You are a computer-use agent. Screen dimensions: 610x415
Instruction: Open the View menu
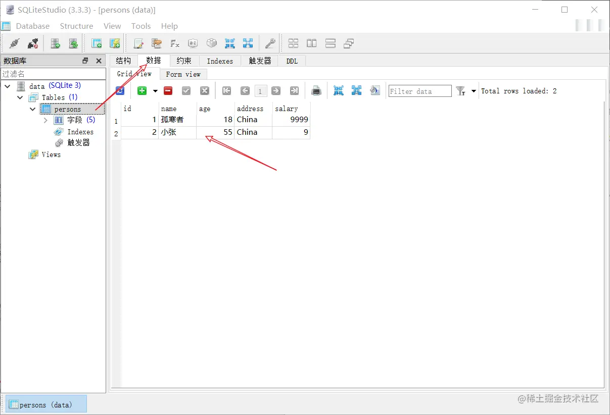click(x=112, y=26)
